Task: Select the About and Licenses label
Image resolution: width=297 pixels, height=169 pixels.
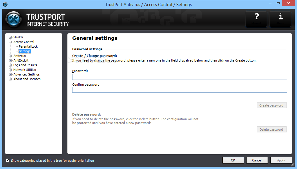Action: tap(27, 79)
